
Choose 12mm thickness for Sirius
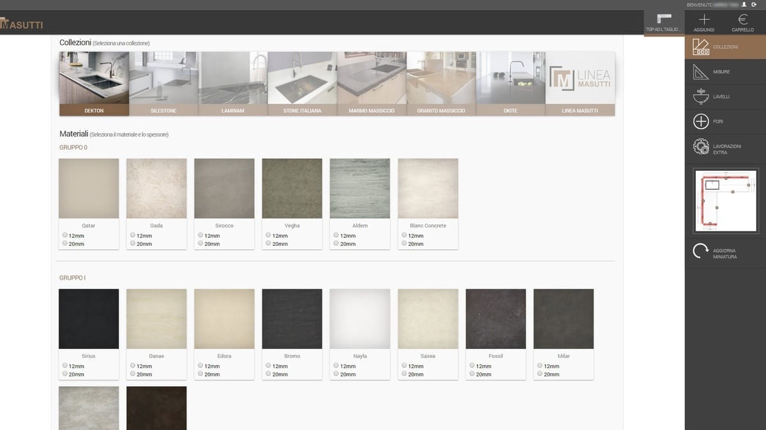click(65, 366)
